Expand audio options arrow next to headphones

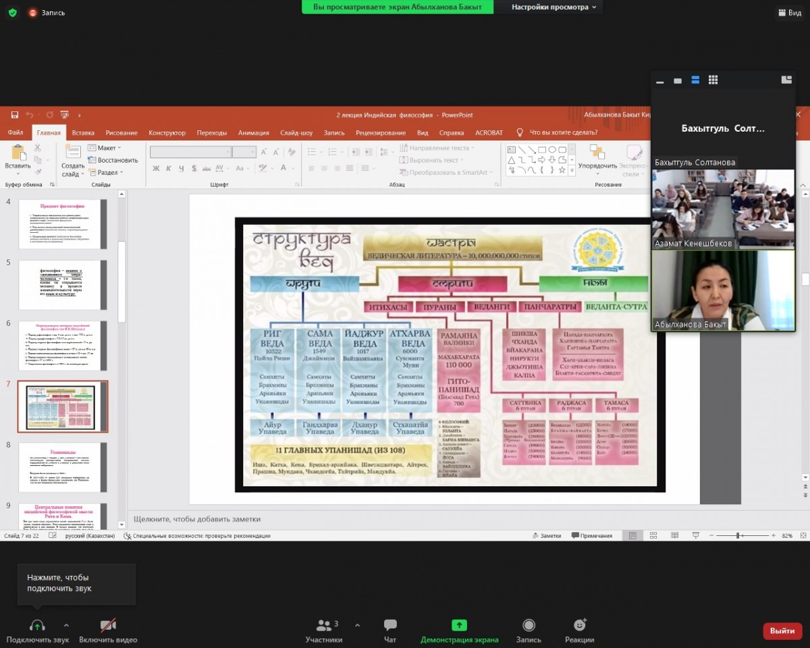66,625
